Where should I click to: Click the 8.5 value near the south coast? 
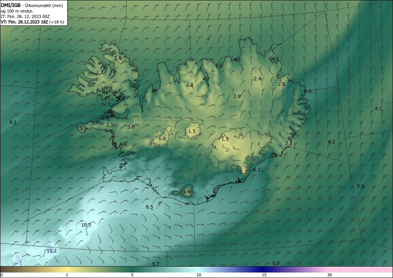point(149,207)
